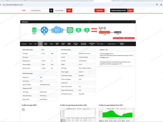Click the black 'by' button

[51, 11]
